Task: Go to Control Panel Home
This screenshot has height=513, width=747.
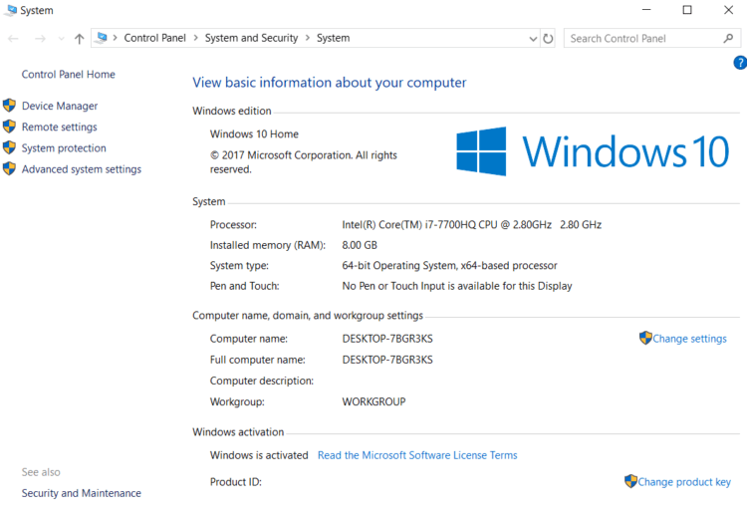Action: pos(68,75)
